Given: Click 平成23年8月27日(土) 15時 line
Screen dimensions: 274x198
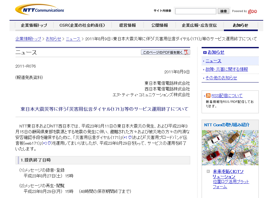Looking at the screenshot, I should point(49,176).
